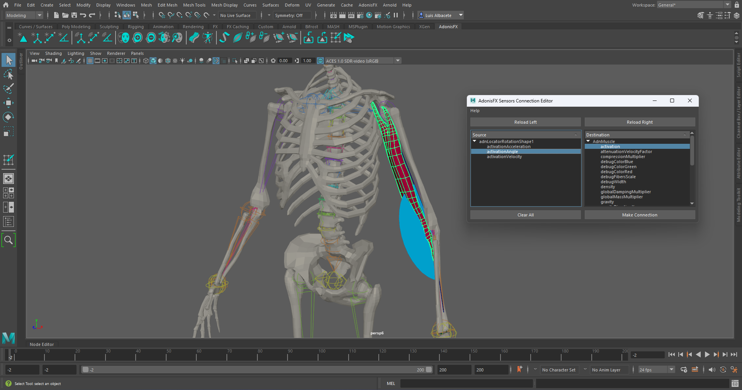This screenshot has width=742, height=390.
Task: Click the AdonisFX locator triangle shelf icon
Action: click(x=23, y=37)
